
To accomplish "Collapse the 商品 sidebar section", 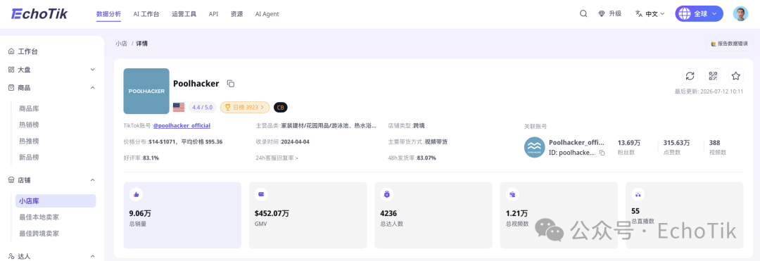I will [93, 88].
